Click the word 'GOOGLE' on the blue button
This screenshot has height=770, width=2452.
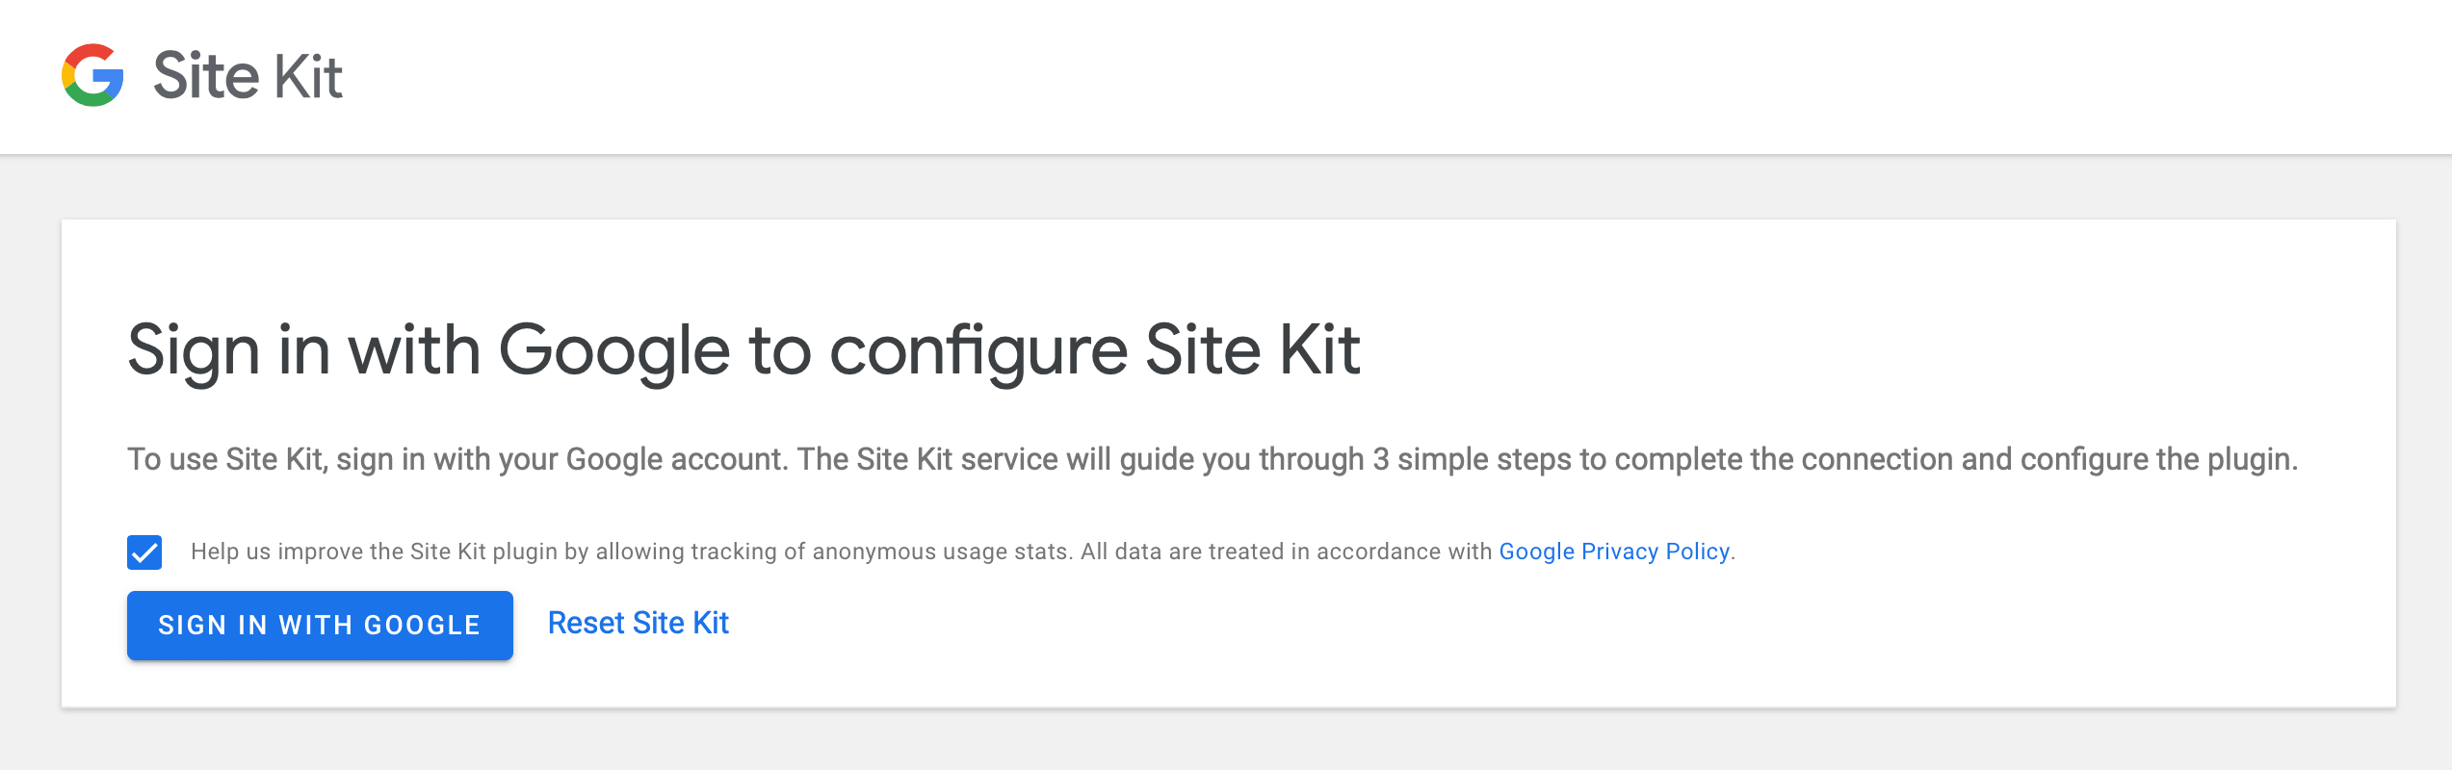(x=422, y=626)
